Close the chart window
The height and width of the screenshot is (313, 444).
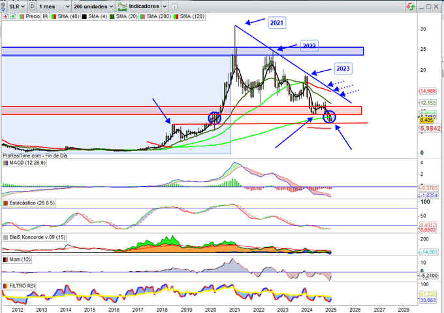(x=436, y=7)
